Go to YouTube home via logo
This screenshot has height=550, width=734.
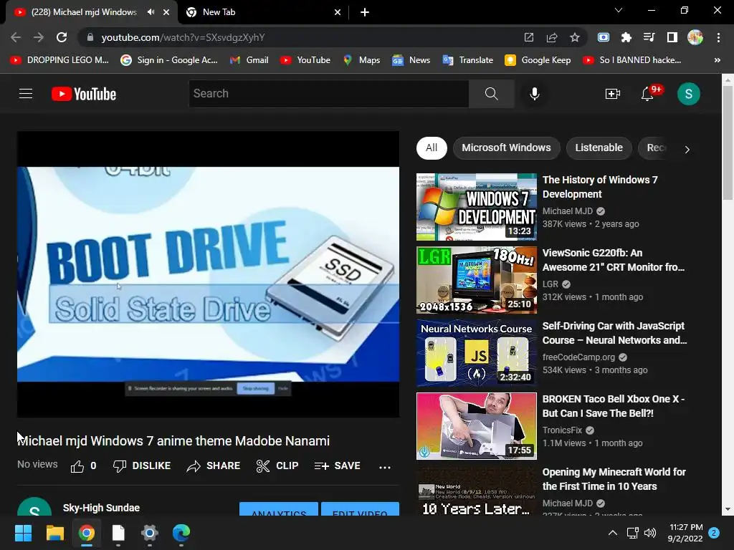pyautogui.click(x=84, y=94)
